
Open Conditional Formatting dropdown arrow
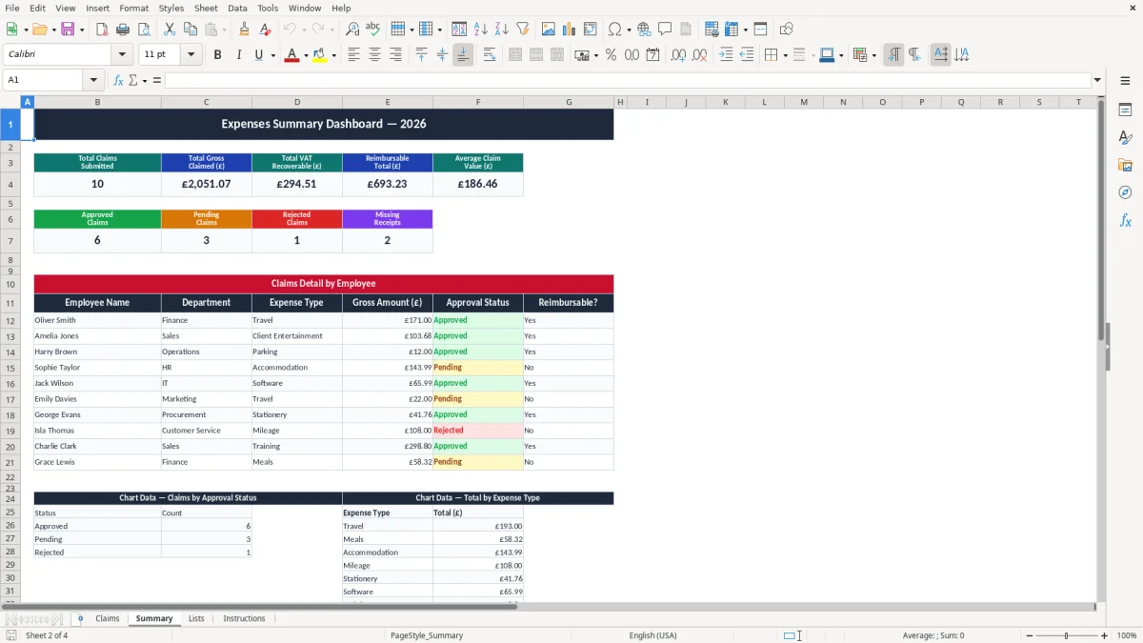pos(873,55)
